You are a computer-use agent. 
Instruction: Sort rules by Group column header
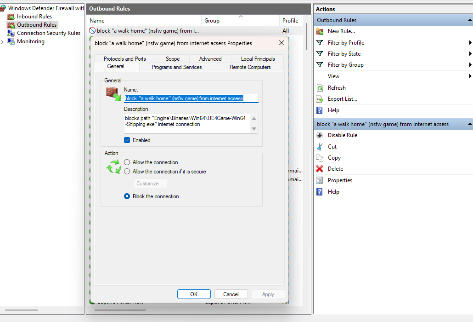(240, 21)
